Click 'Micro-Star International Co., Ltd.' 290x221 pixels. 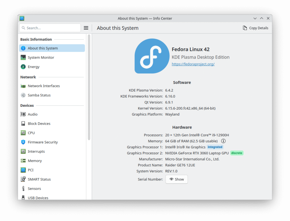click(192, 159)
